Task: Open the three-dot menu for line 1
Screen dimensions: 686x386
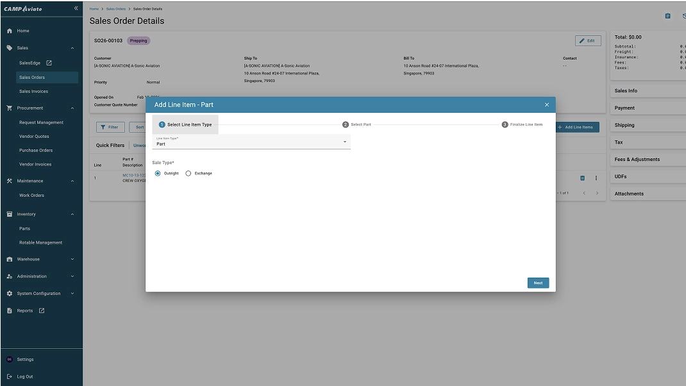Action: pos(596,178)
